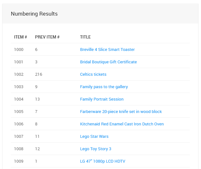The image size is (201, 169).
Task: Click item number 1009 in the table
Action: (19, 161)
